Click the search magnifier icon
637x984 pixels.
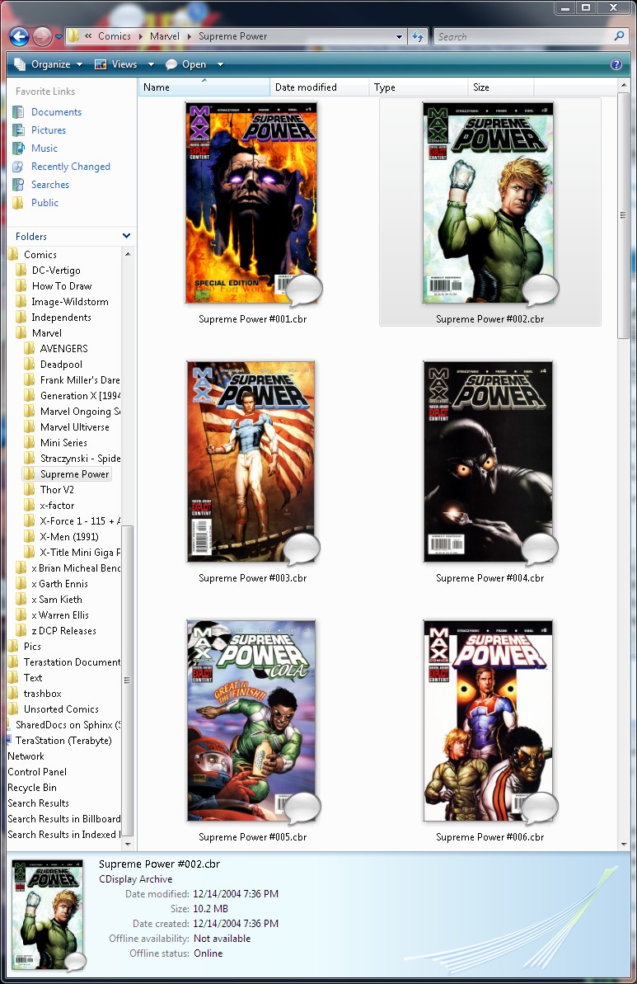pyautogui.click(x=620, y=36)
